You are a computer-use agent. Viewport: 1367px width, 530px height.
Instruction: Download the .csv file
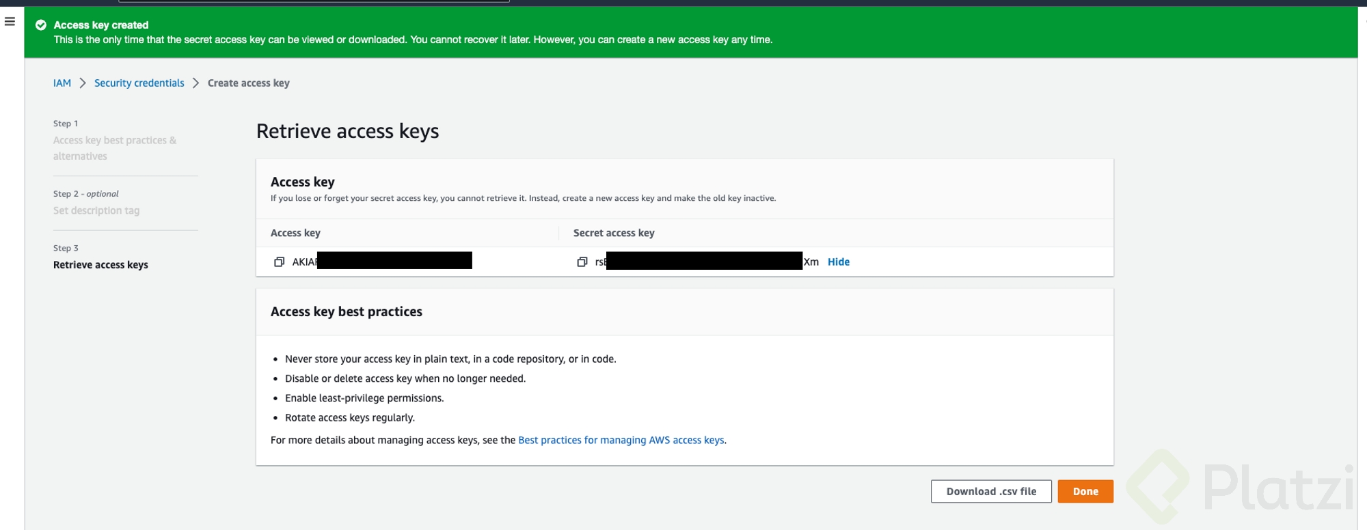click(x=991, y=492)
